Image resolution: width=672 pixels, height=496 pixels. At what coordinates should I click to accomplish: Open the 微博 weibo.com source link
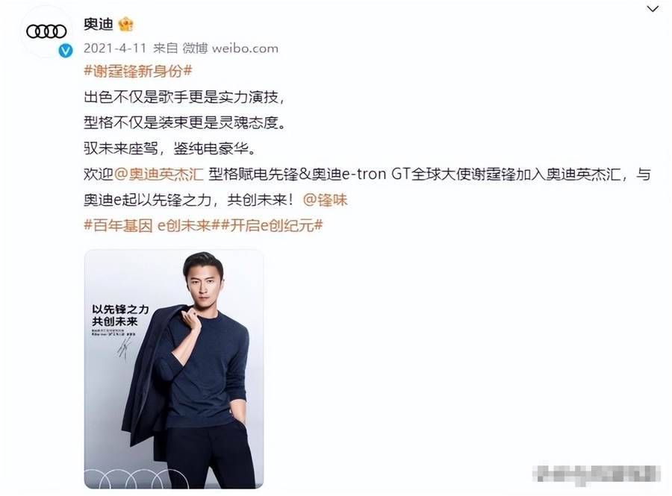(230, 48)
